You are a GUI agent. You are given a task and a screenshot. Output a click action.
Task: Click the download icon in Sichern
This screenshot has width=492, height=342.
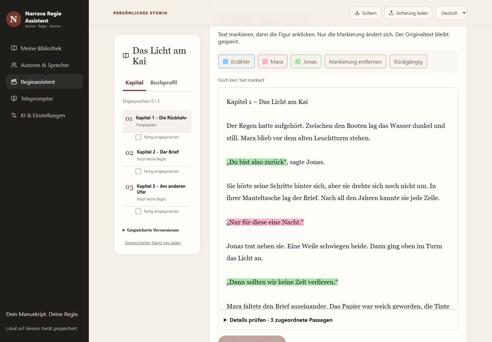(357, 13)
